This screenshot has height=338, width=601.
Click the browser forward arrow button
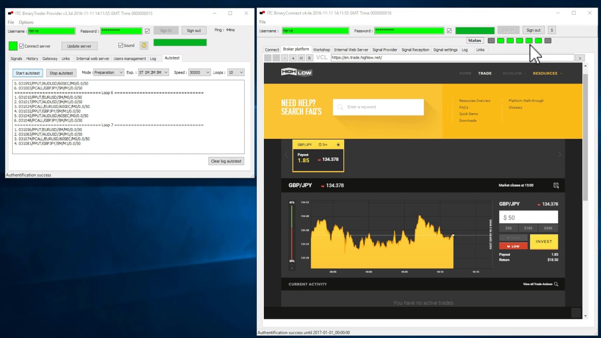[276, 58]
